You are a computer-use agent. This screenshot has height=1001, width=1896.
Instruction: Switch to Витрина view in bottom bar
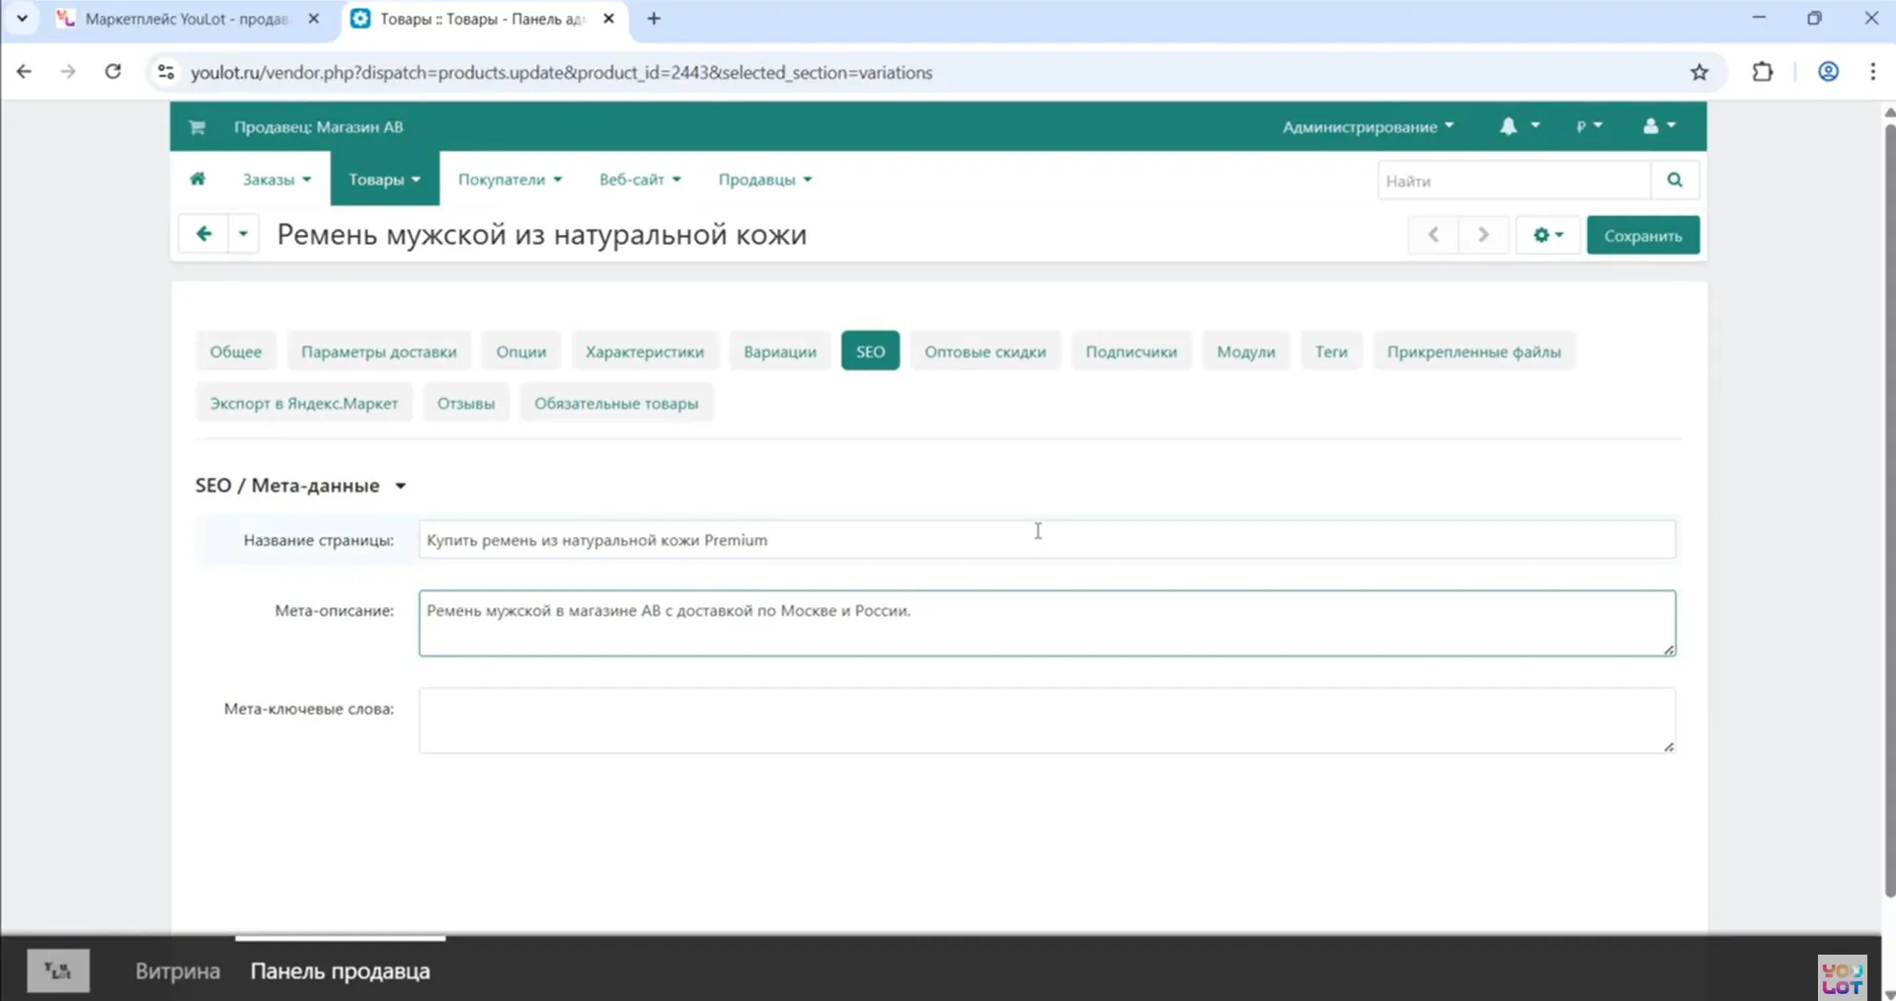(x=178, y=970)
